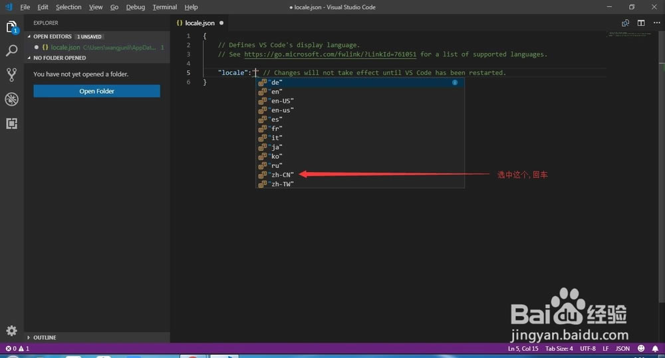Click info icon on "de" suggestion

coord(455,82)
